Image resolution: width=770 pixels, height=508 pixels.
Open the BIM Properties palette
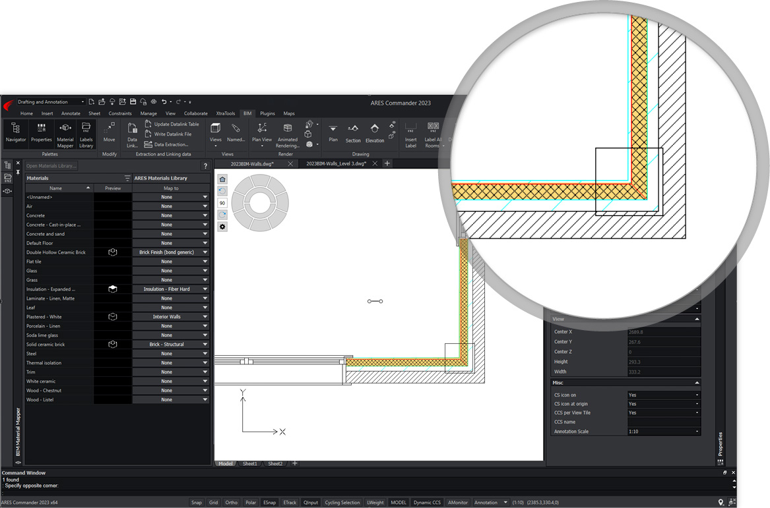(42, 133)
